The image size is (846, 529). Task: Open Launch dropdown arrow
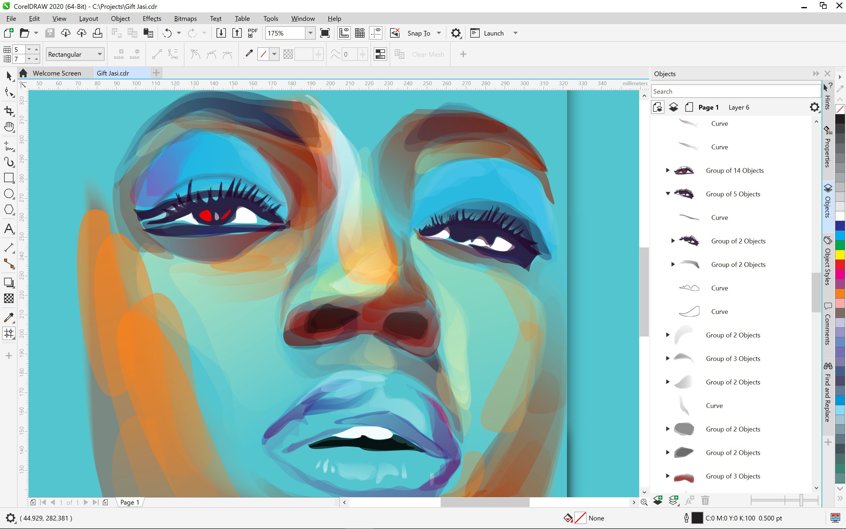(x=515, y=33)
